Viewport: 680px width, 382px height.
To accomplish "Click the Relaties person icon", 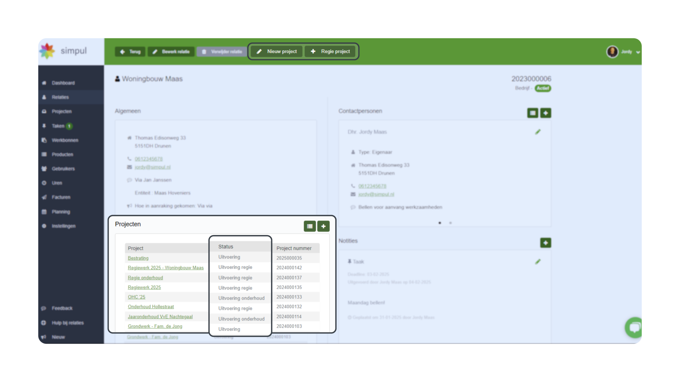I will tap(44, 97).
